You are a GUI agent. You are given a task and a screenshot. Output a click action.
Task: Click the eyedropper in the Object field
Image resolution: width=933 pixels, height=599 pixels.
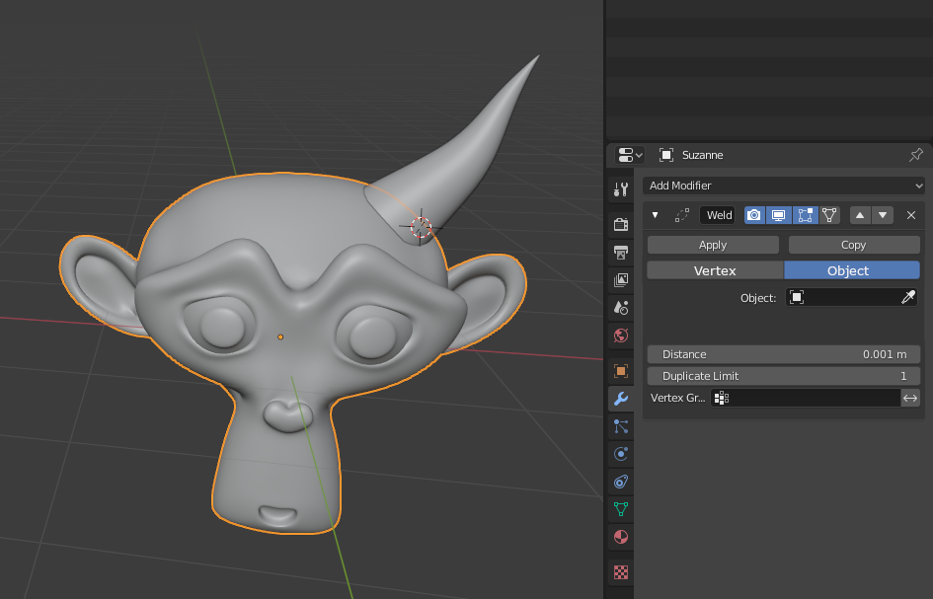908,297
